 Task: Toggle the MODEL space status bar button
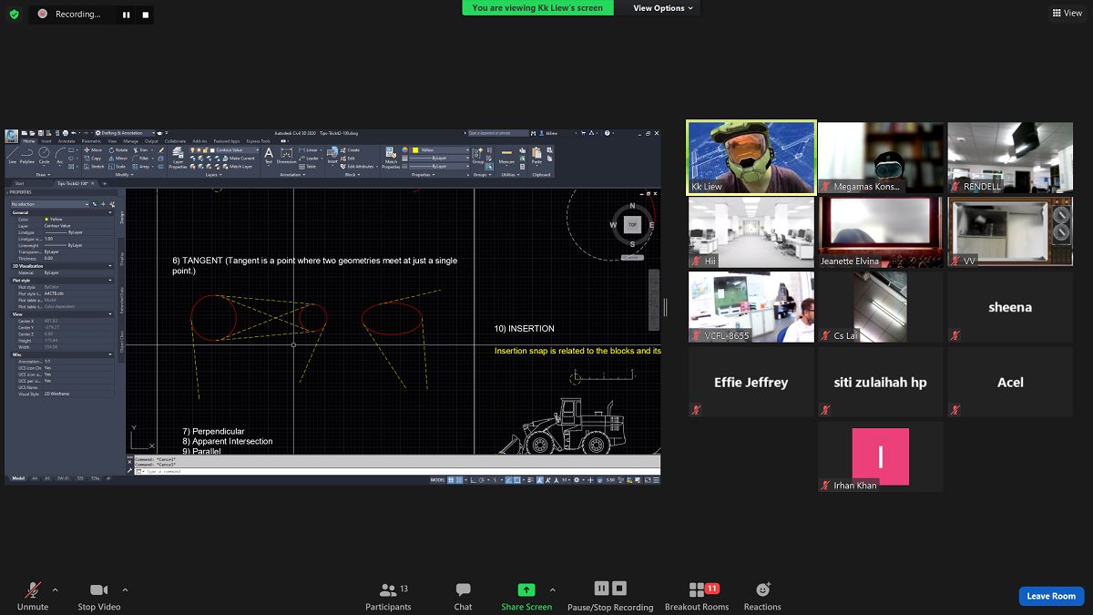(x=437, y=480)
